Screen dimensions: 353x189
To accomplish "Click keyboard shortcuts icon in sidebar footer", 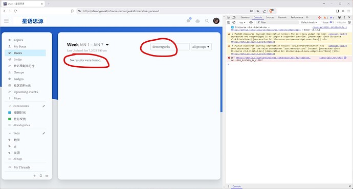I will [x=47, y=176].
